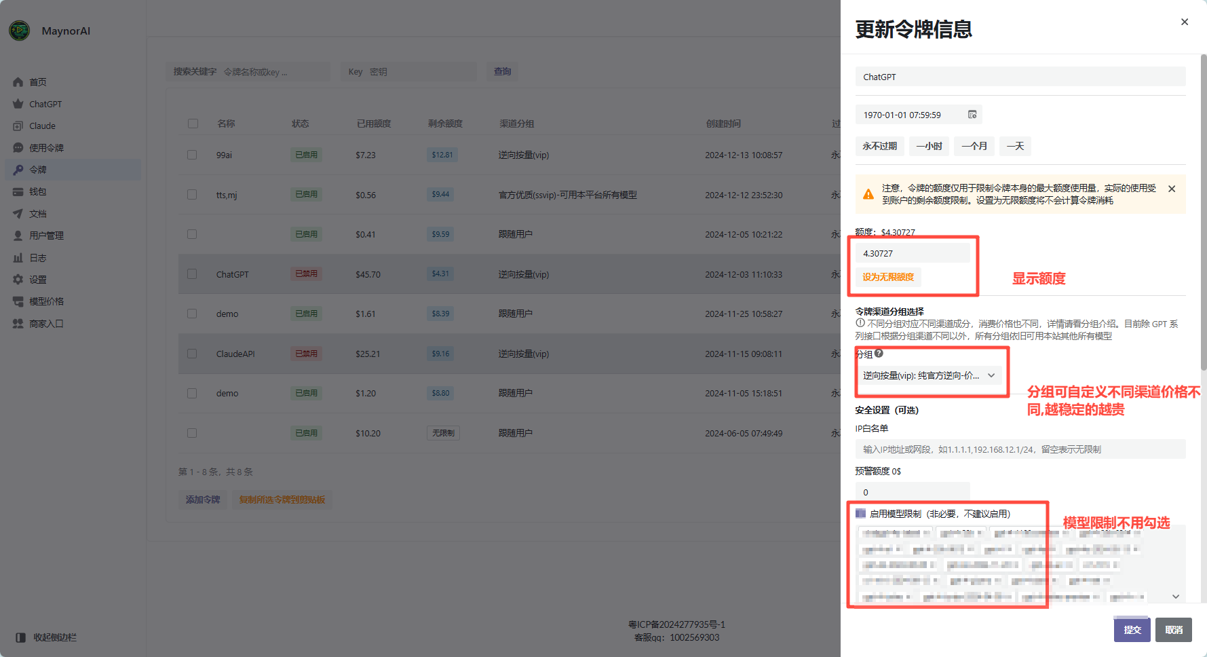Click the 预警额度 input field showing 0
The height and width of the screenshot is (657, 1207).
point(913,492)
